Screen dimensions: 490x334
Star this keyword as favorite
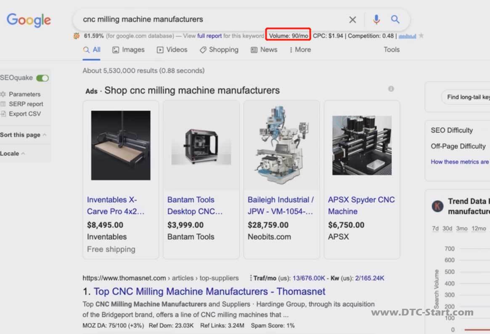[x=421, y=36]
